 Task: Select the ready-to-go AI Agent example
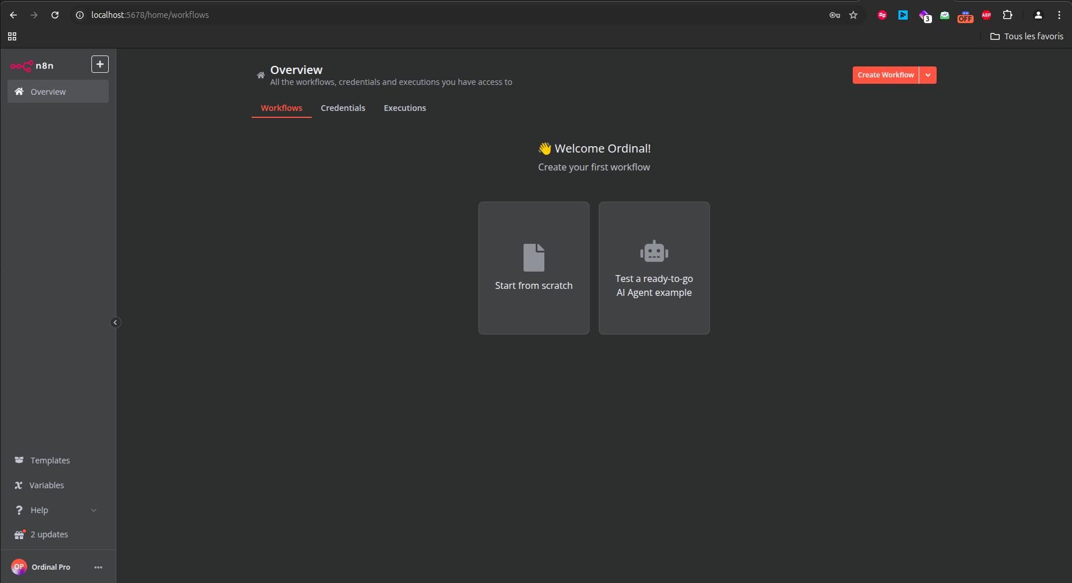click(654, 268)
